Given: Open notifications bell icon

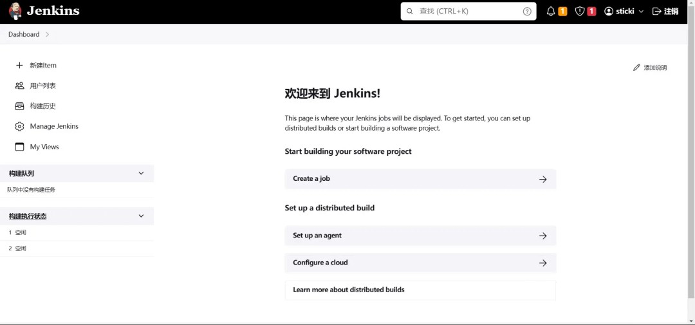Looking at the screenshot, I should (x=550, y=12).
